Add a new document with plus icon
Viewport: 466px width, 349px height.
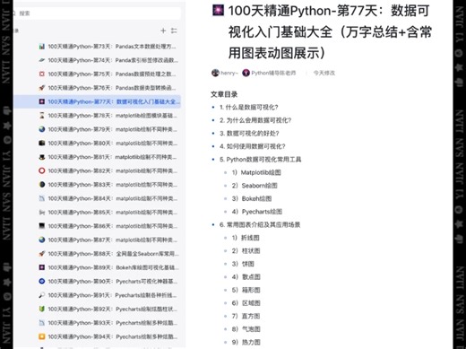[x=163, y=31]
